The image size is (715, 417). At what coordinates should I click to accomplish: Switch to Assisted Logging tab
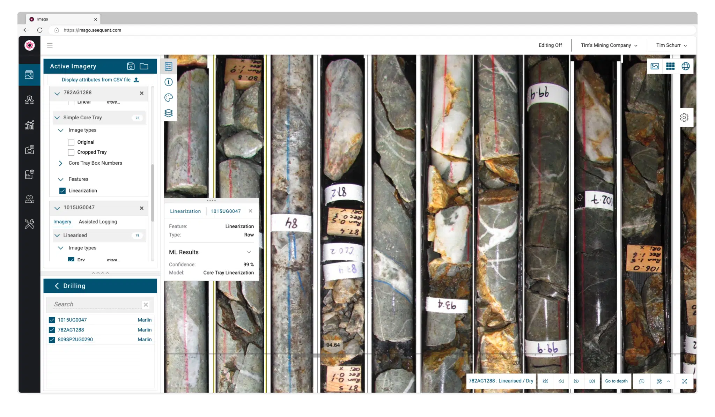click(x=97, y=221)
